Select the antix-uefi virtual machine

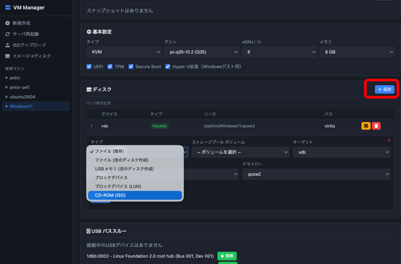pos(36,87)
